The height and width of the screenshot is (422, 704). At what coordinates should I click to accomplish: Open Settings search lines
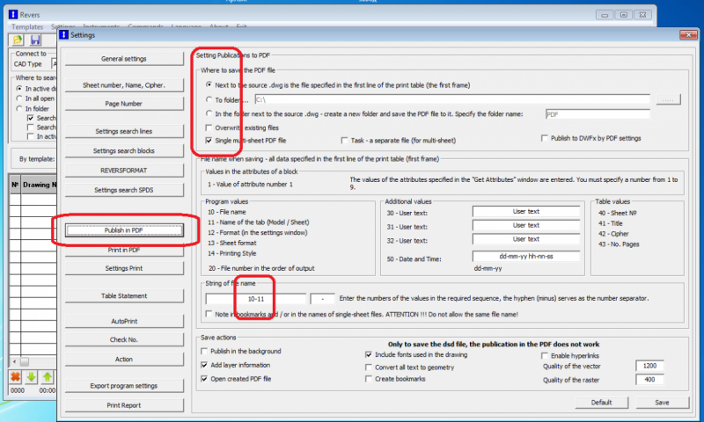coord(124,131)
